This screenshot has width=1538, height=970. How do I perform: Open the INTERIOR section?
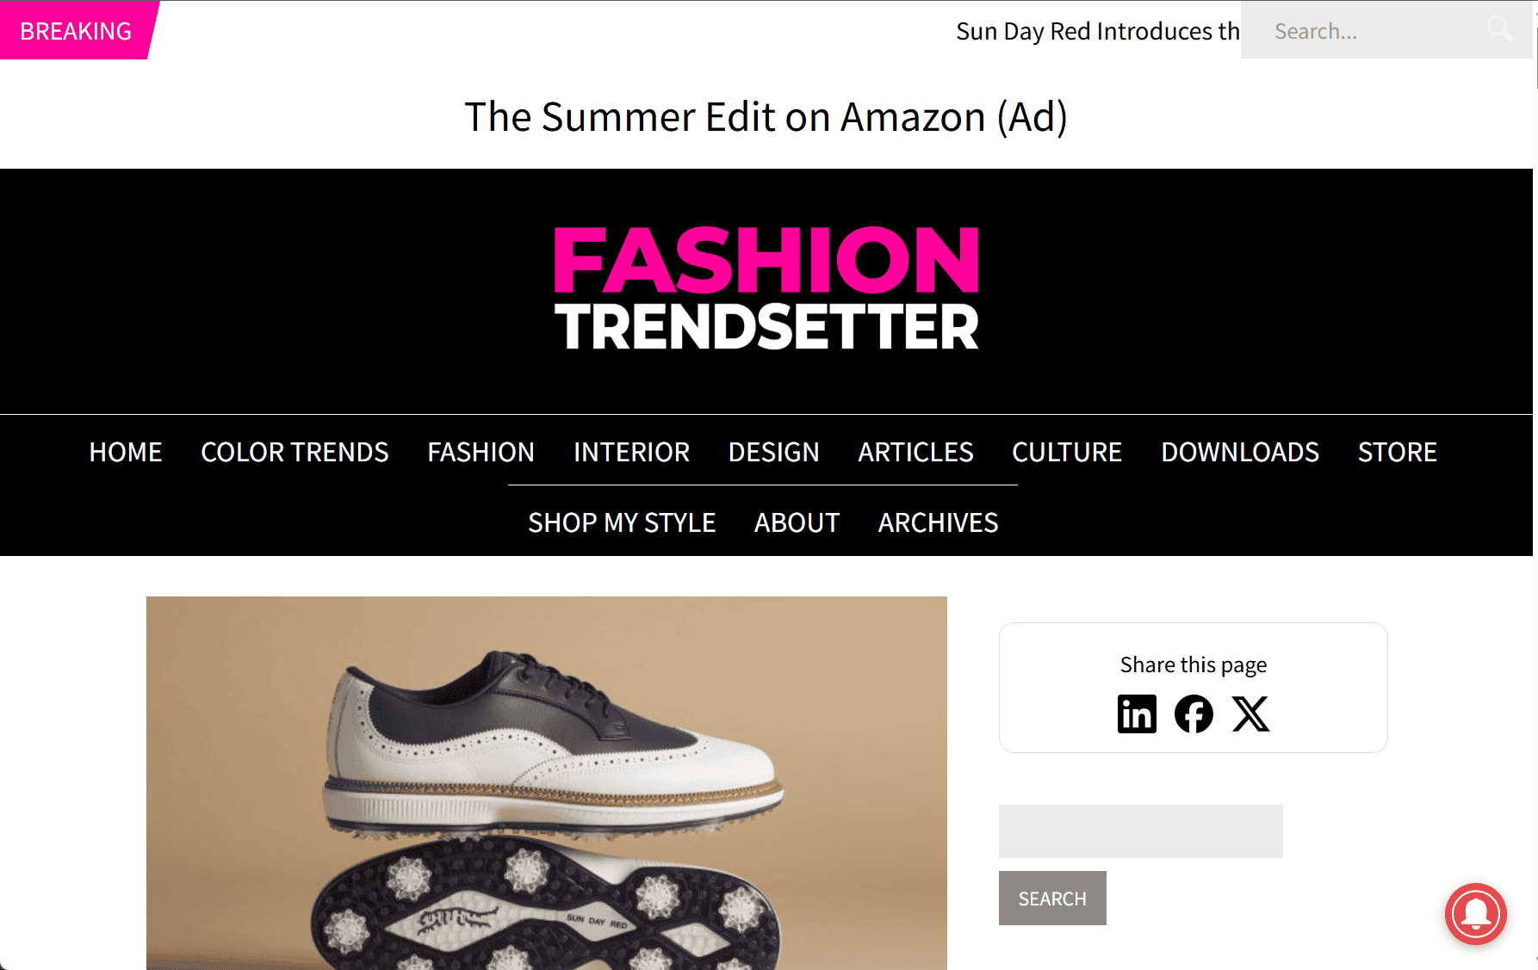(631, 452)
